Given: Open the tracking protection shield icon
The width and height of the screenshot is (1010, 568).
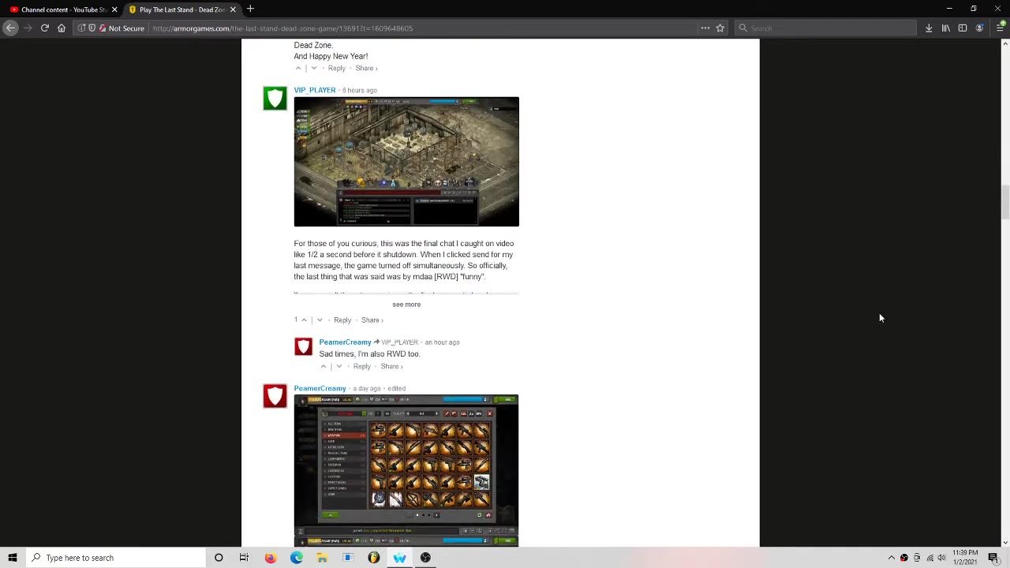Looking at the screenshot, I should pyautogui.click(x=92, y=28).
